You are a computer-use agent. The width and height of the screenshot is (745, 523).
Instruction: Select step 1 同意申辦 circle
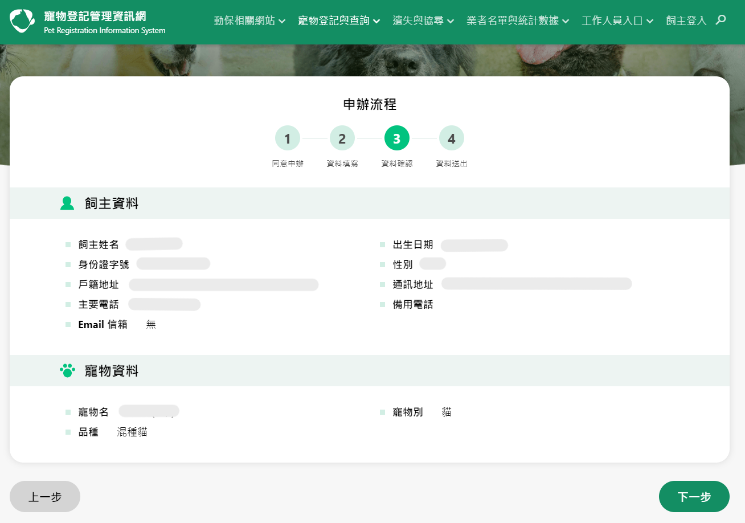coord(287,137)
